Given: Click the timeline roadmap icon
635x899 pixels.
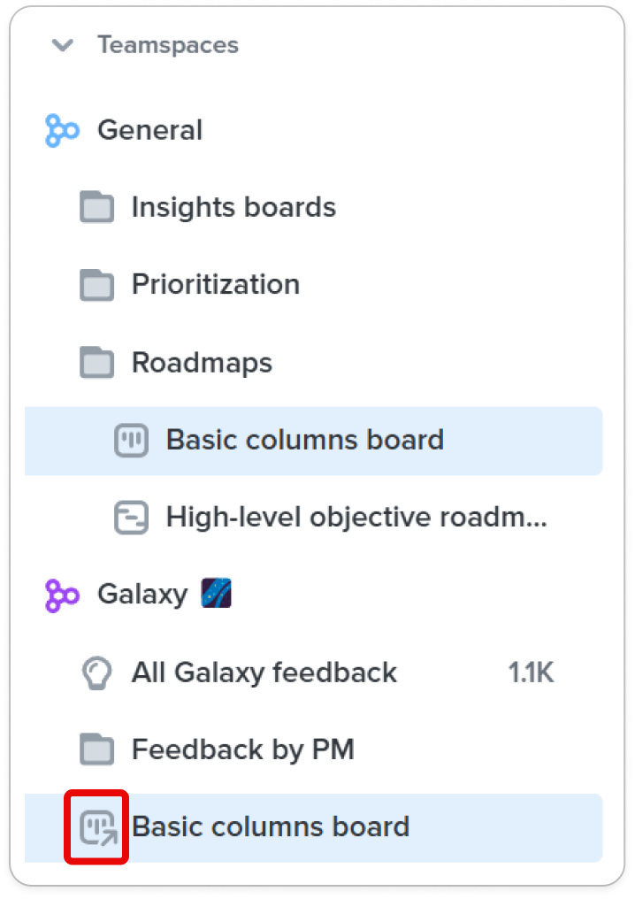Looking at the screenshot, I should 131,518.
